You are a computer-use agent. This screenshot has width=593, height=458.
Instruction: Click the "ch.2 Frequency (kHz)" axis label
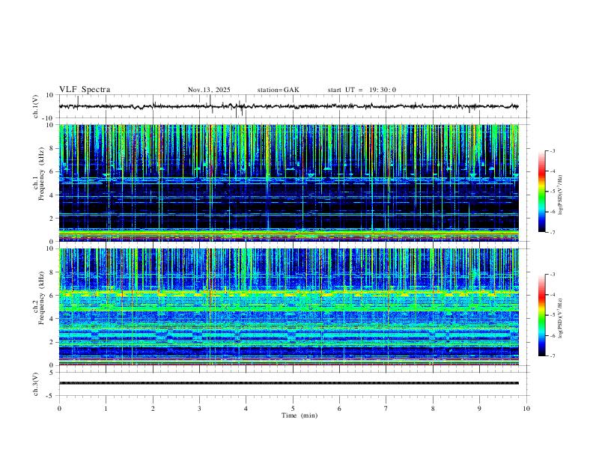[x=39, y=298]
